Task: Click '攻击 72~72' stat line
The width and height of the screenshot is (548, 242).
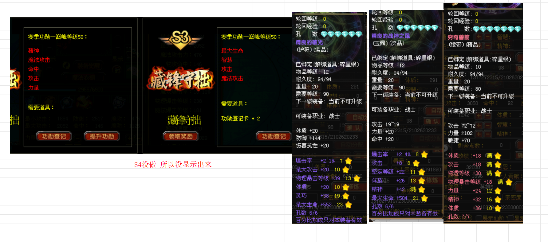Action: (462, 126)
